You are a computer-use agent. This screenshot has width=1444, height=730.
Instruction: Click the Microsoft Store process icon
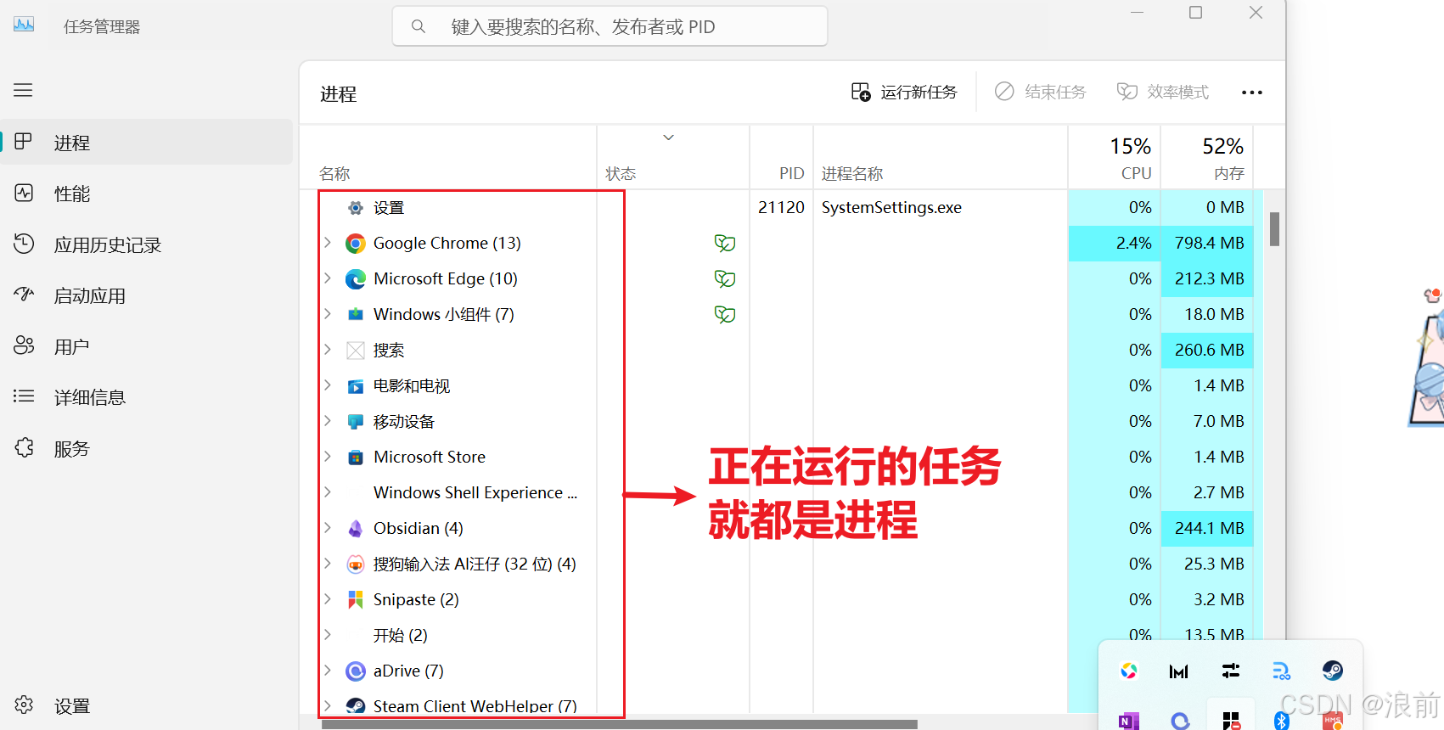coord(356,458)
